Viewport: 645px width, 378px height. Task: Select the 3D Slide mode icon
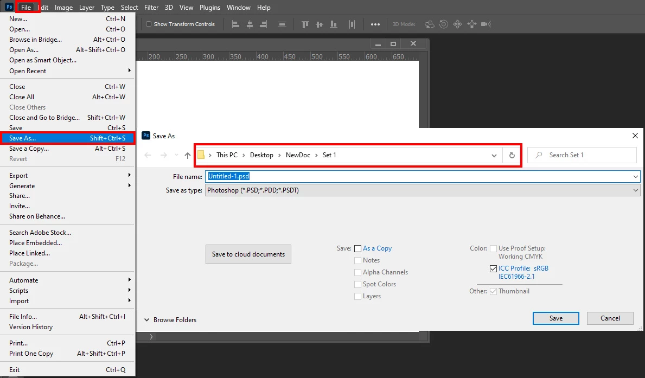pos(472,24)
